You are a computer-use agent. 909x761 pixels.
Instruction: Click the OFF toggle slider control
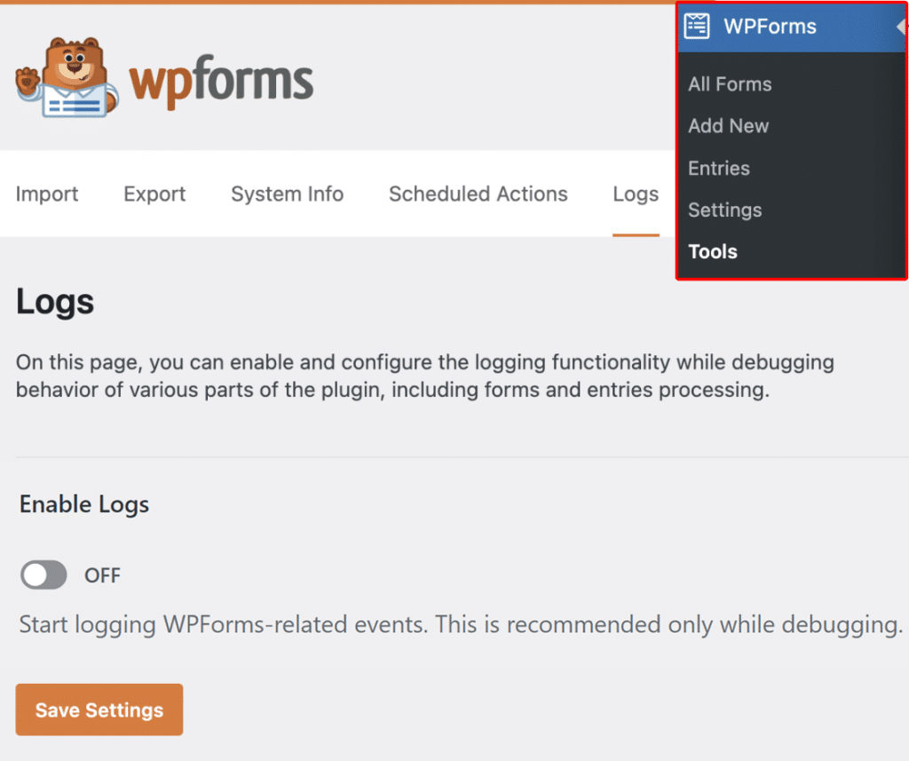43,575
